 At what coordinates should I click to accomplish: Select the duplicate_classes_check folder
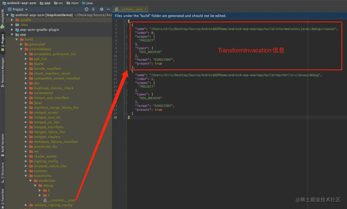pyautogui.click(x=51, y=88)
